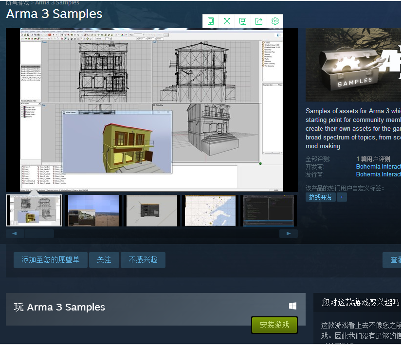Select the wireframe house model thumbnail
The width and height of the screenshot is (401, 345).
point(34,210)
